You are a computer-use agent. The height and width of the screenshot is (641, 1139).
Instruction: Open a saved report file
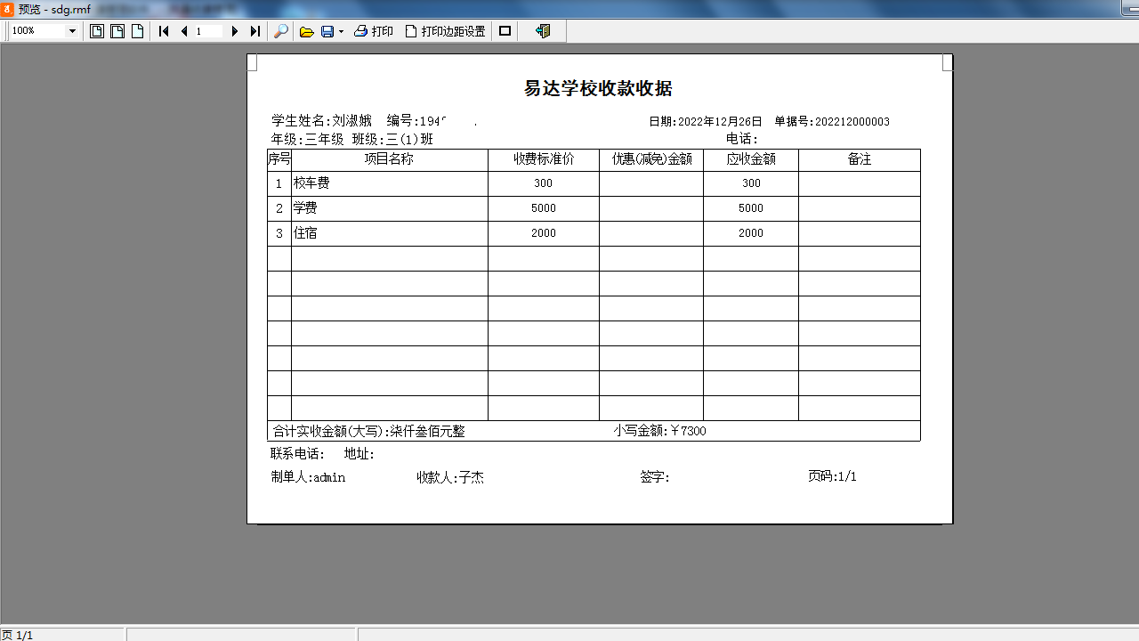click(x=306, y=31)
